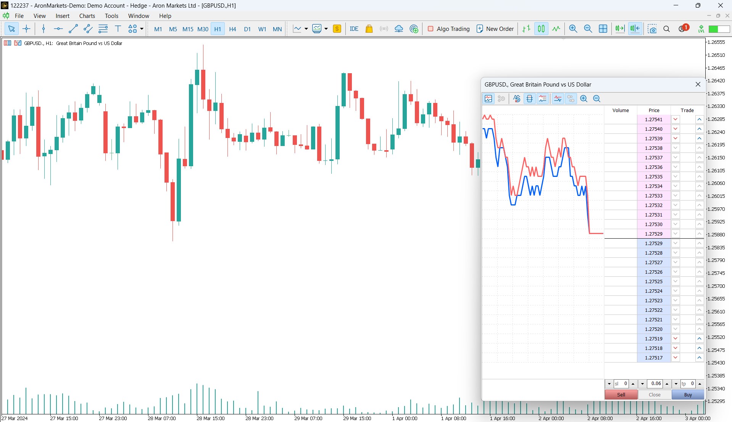This screenshot has width=732, height=422.
Task: Take a chart screenshot with camera icon
Action: coord(652,29)
